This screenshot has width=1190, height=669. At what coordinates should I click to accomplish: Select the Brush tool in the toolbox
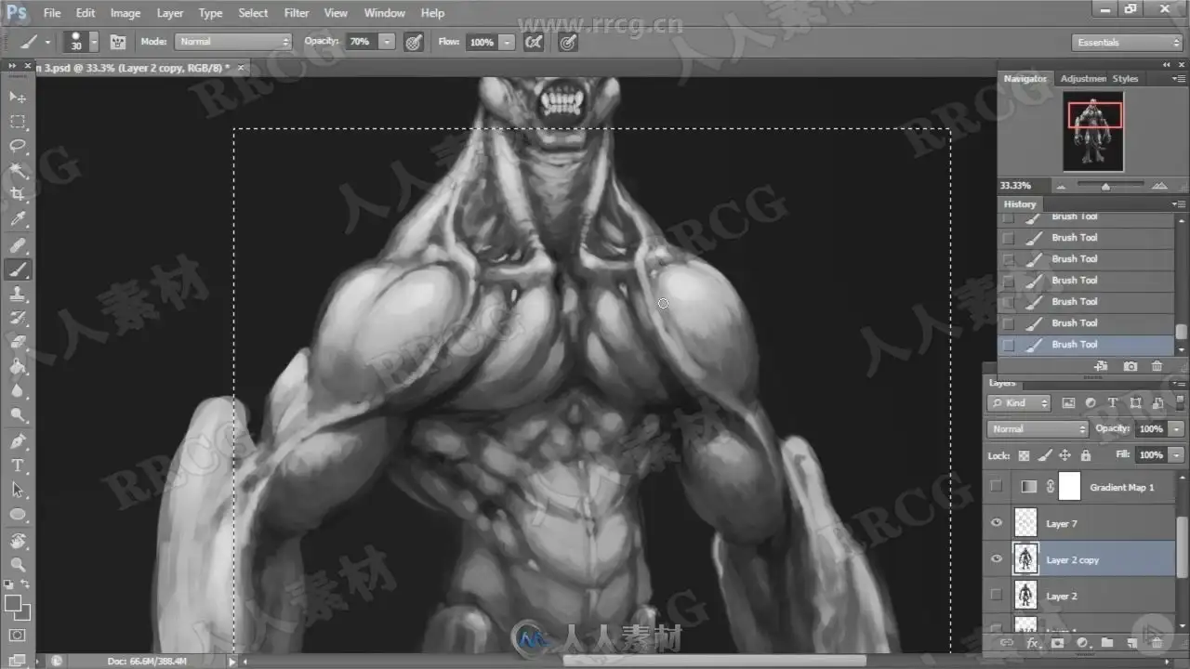point(18,270)
